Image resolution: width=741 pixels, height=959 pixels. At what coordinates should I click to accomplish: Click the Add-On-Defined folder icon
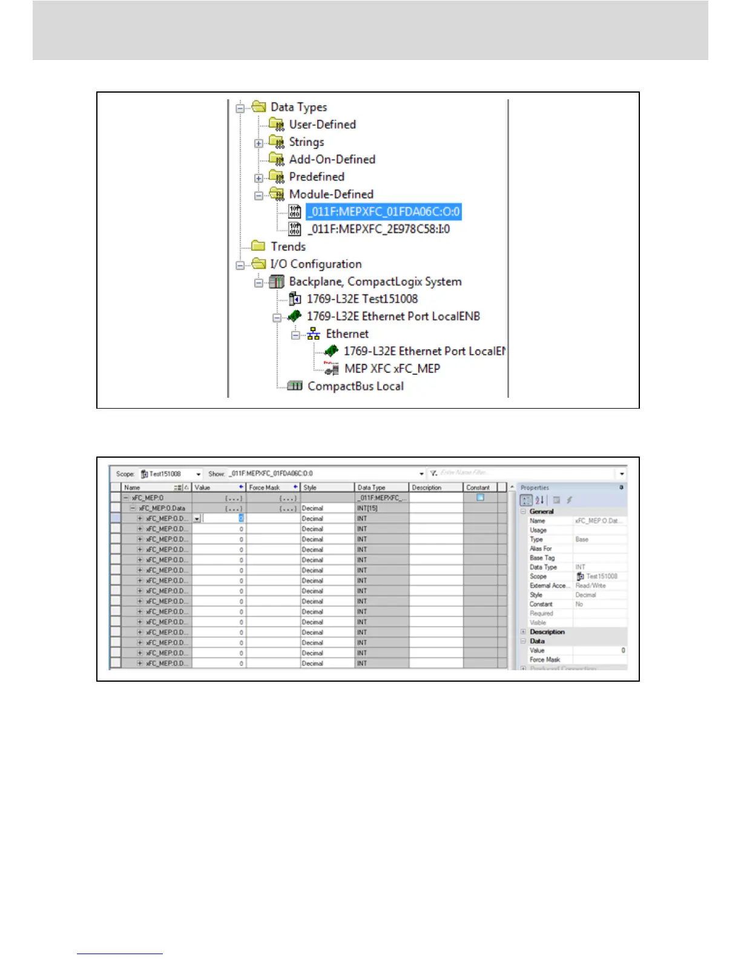(277, 160)
